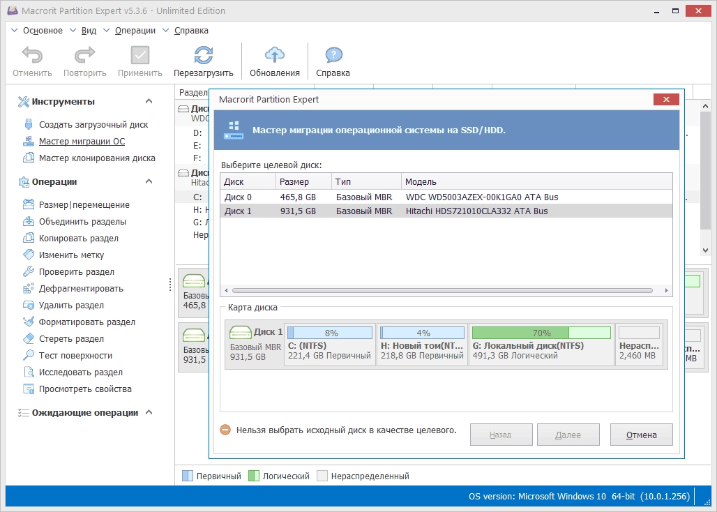Click the Повторить redo toolbar icon
Image resolution: width=717 pixels, height=512 pixels.
(x=84, y=55)
